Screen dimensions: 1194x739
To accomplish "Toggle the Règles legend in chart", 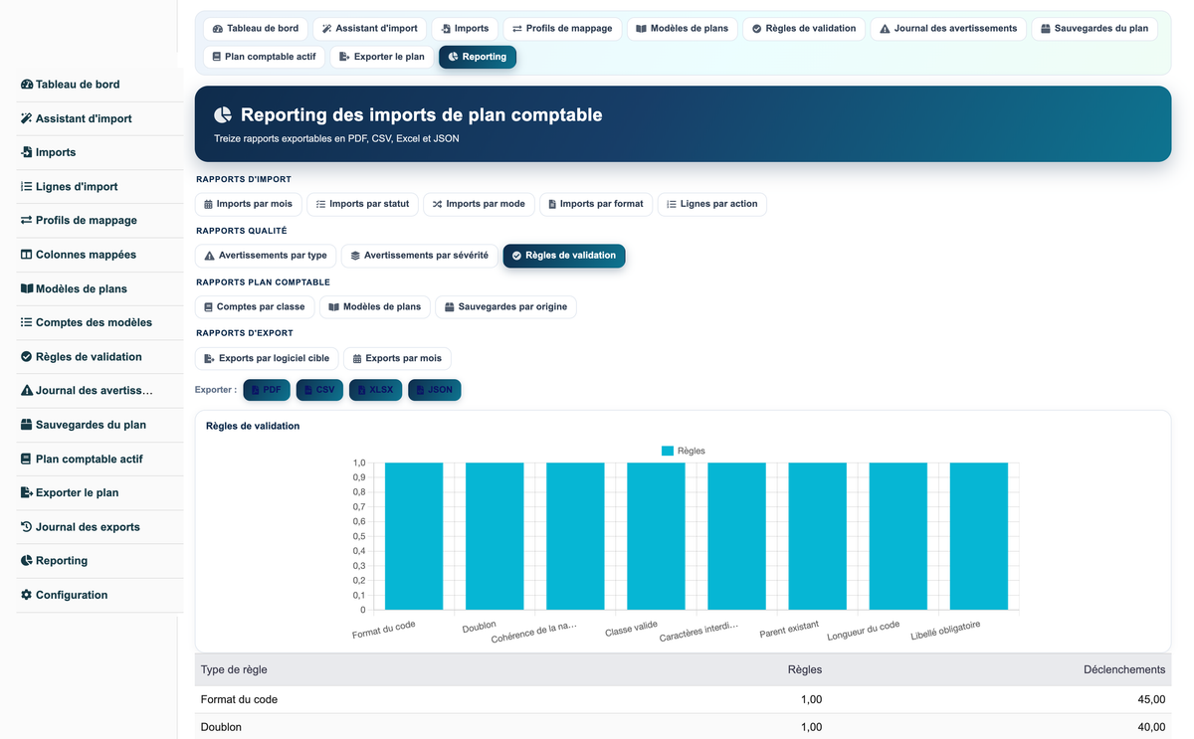I will pos(684,451).
